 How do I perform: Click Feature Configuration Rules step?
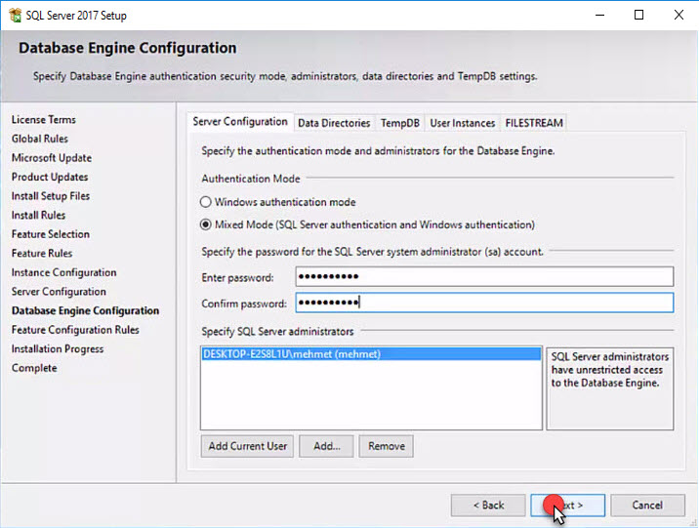coord(75,330)
